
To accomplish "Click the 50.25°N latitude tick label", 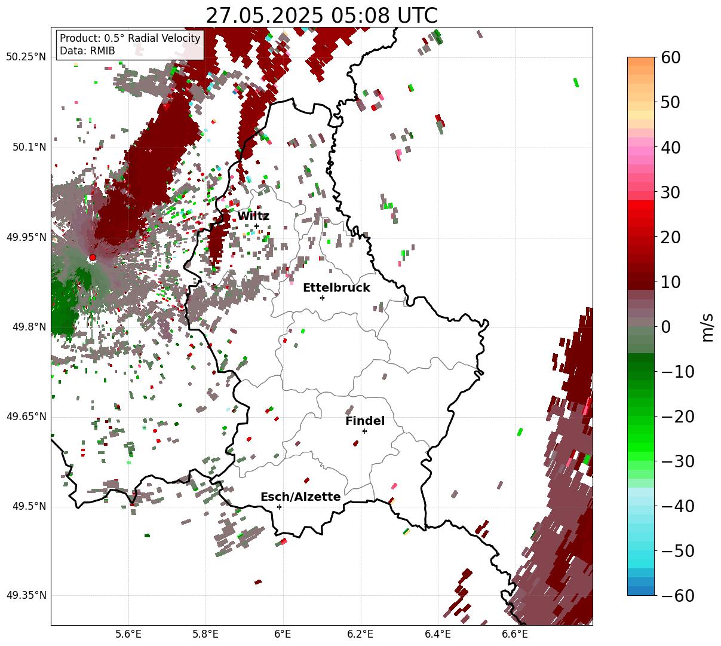I will pos(26,57).
